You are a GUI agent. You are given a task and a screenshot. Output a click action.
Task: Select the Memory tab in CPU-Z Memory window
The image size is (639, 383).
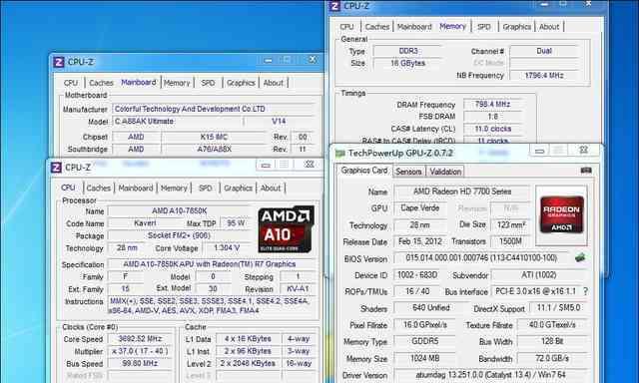click(x=452, y=27)
